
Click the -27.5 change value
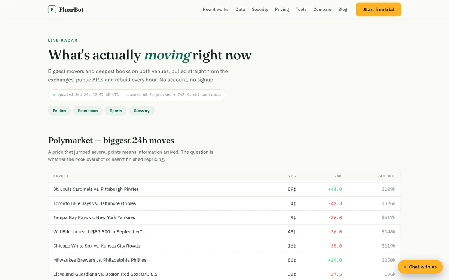tap(335, 274)
